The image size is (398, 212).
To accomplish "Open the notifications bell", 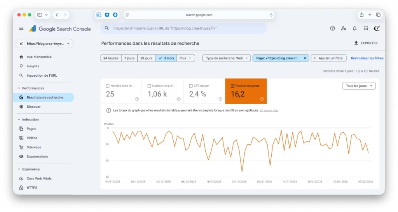I will pos(354,28).
